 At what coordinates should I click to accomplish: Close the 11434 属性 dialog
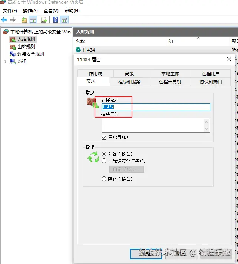click(x=229, y=59)
